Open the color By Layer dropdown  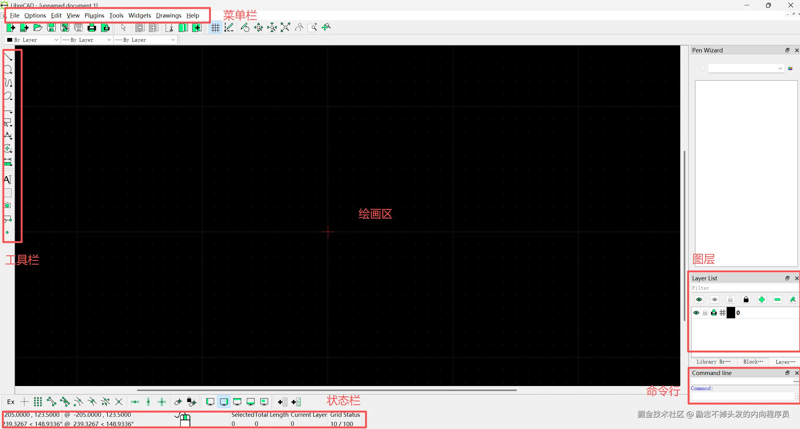pos(33,40)
